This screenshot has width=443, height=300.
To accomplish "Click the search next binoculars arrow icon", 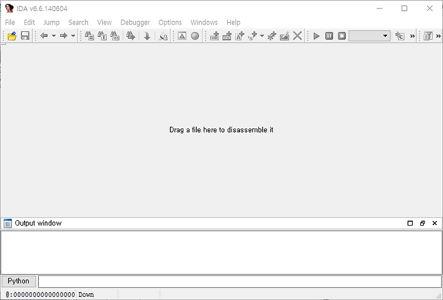I will point(130,36).
